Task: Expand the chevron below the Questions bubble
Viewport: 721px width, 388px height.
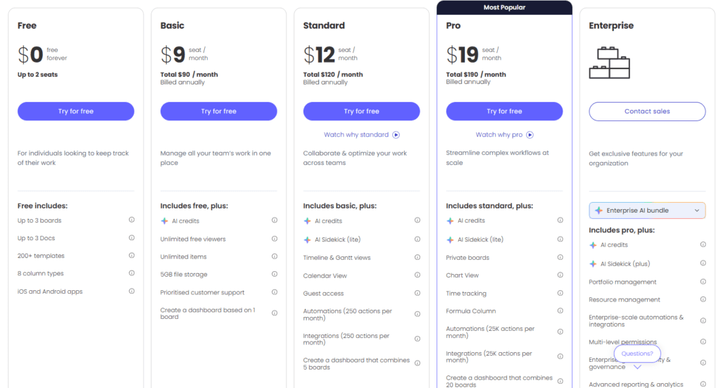Action: (x=637, y=367)
